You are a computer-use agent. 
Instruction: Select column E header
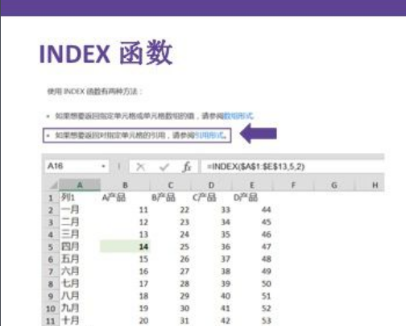pyautogui.click(x=252, y=185)
